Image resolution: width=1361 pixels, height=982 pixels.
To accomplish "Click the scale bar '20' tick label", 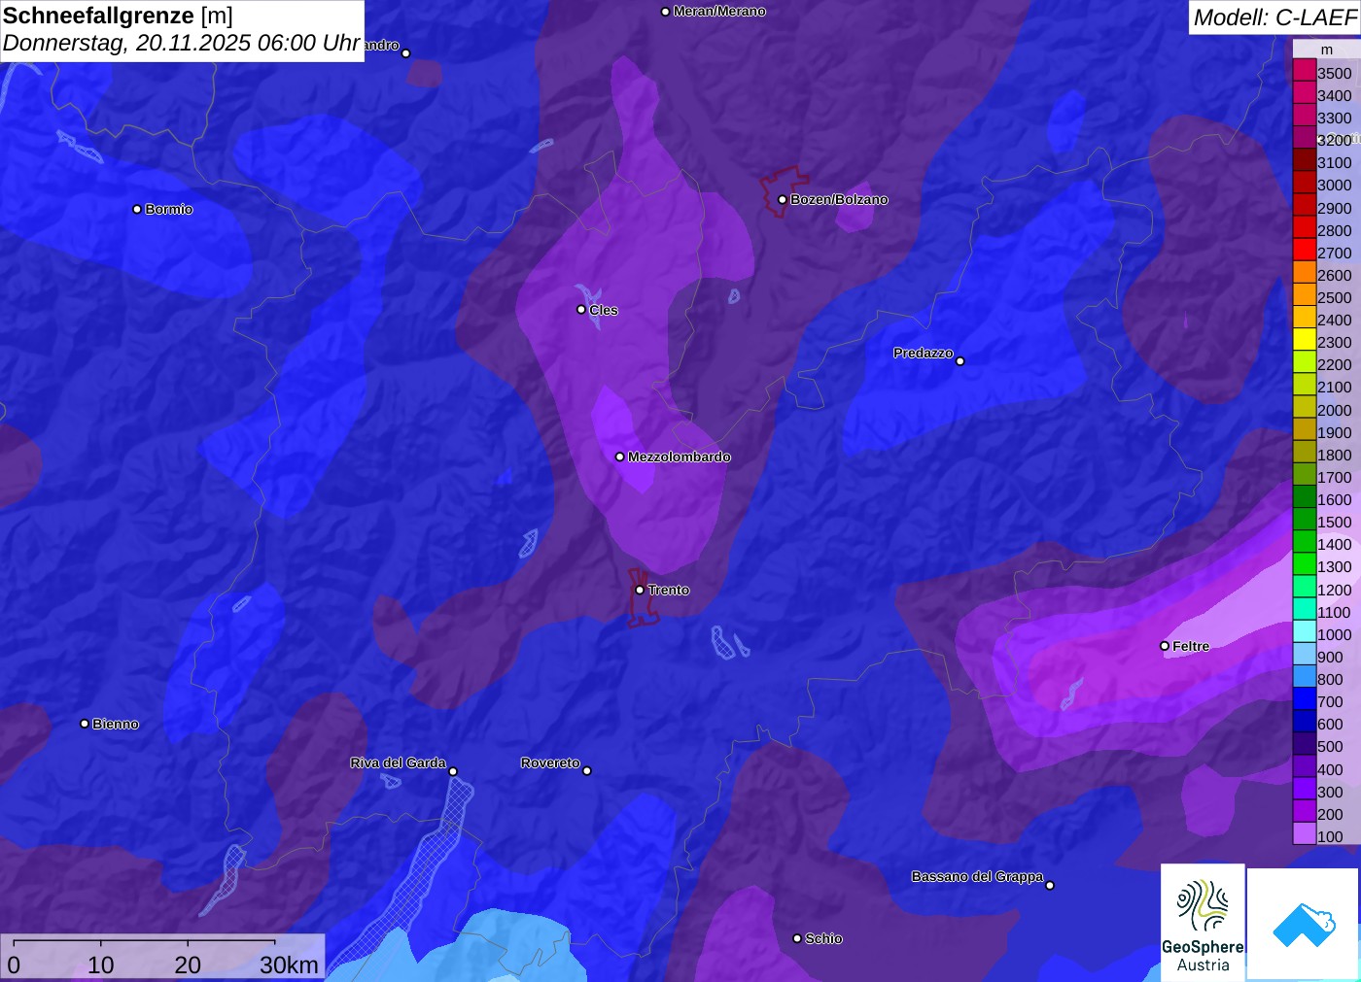I will tap(188, 965).
